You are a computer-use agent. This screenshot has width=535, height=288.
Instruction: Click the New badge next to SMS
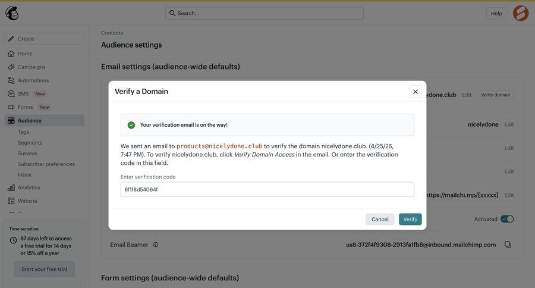(40, 93)
